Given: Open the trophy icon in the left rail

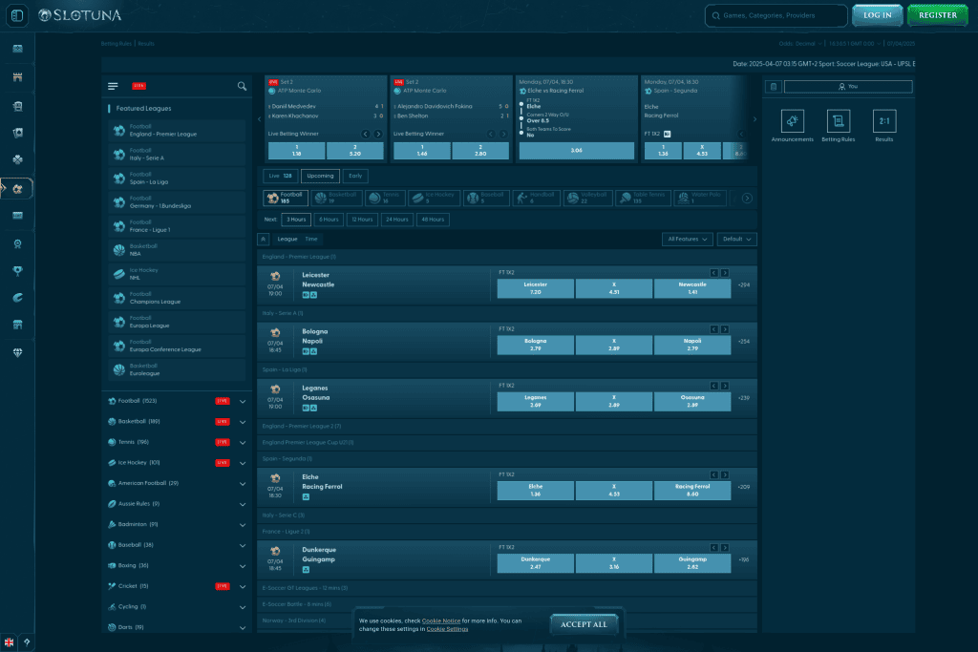Looking at the screenshot, I should [17, 270].
